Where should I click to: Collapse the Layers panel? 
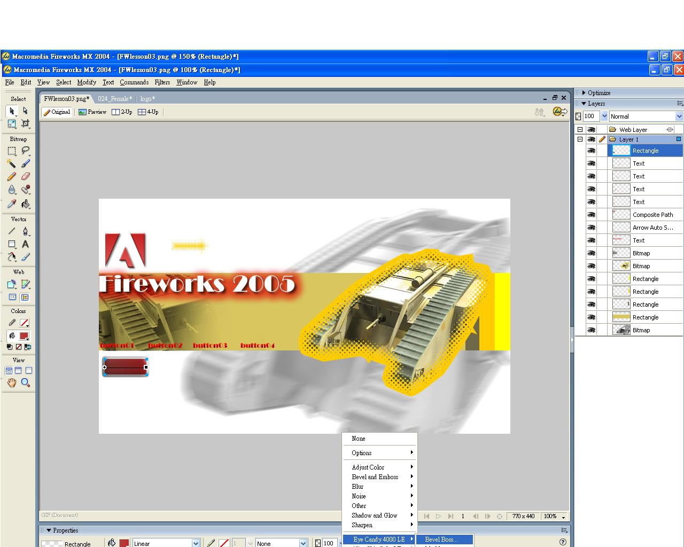tap(584, 104)
